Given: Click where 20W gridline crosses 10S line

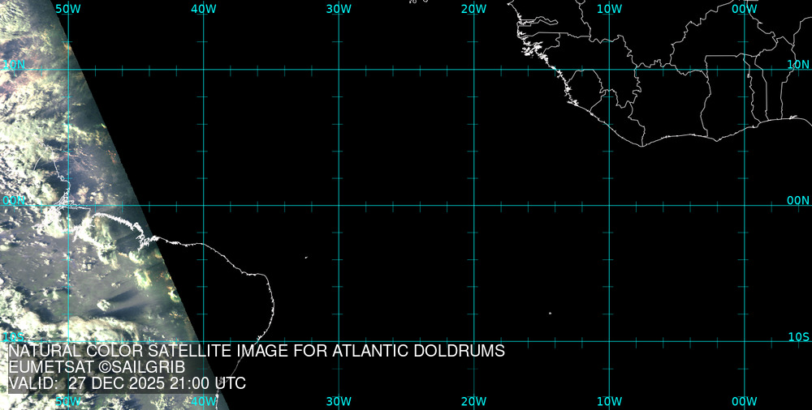Looking at the screenshot, I should [x=473, y=340].
